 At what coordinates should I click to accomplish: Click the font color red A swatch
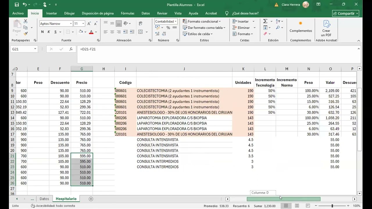[x=91, y=32]
